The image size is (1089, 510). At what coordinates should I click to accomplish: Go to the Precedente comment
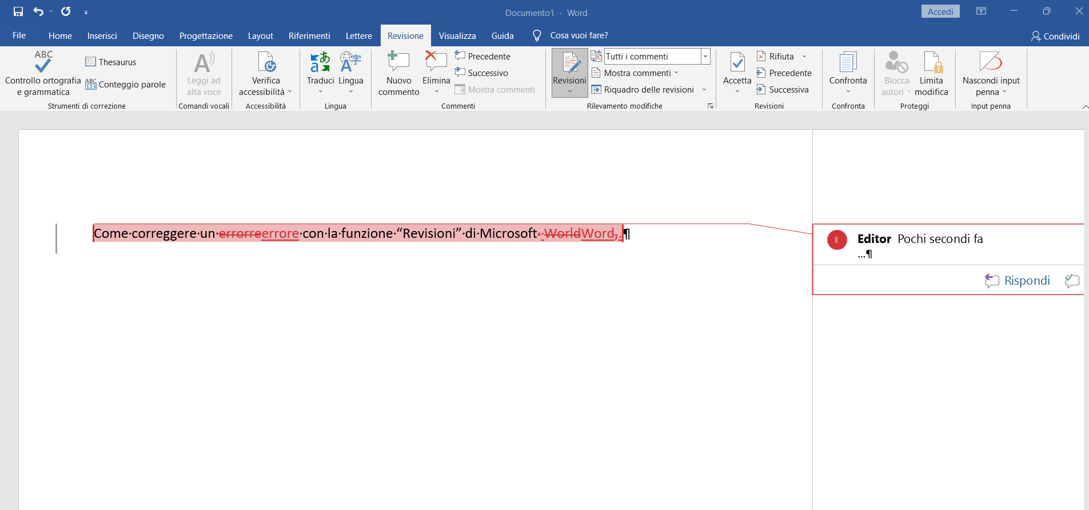tap(482, 56)
